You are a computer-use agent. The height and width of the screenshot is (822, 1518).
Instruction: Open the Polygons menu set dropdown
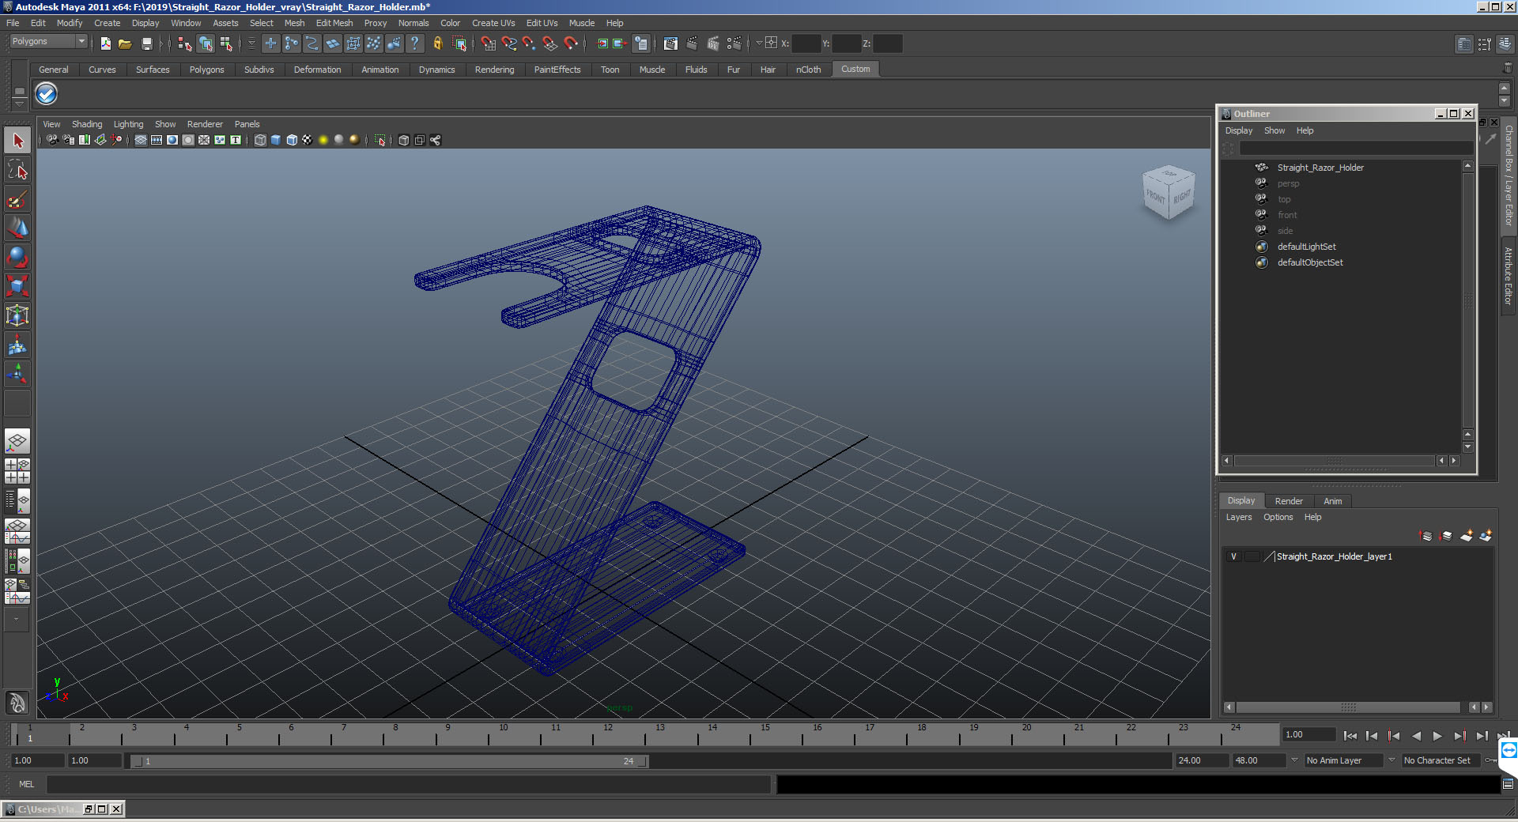click(47, 41)
